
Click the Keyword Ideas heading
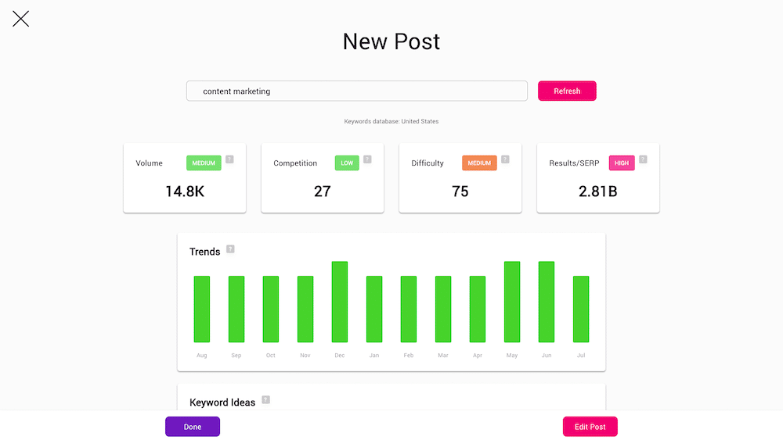[x=222, y=402]
